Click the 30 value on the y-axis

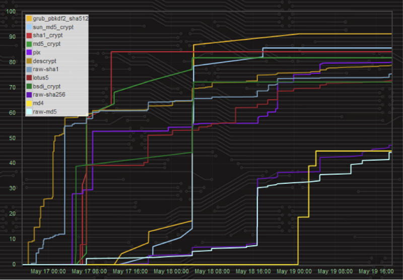click(12, 188)
